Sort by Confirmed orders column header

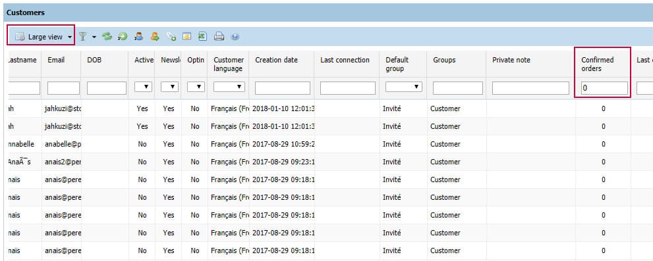point(597,64)
